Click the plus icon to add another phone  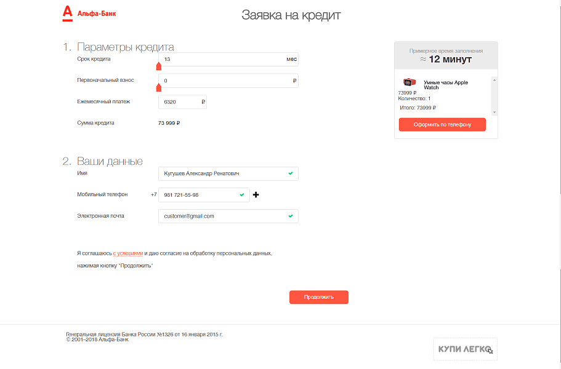(x=257, y=194)
